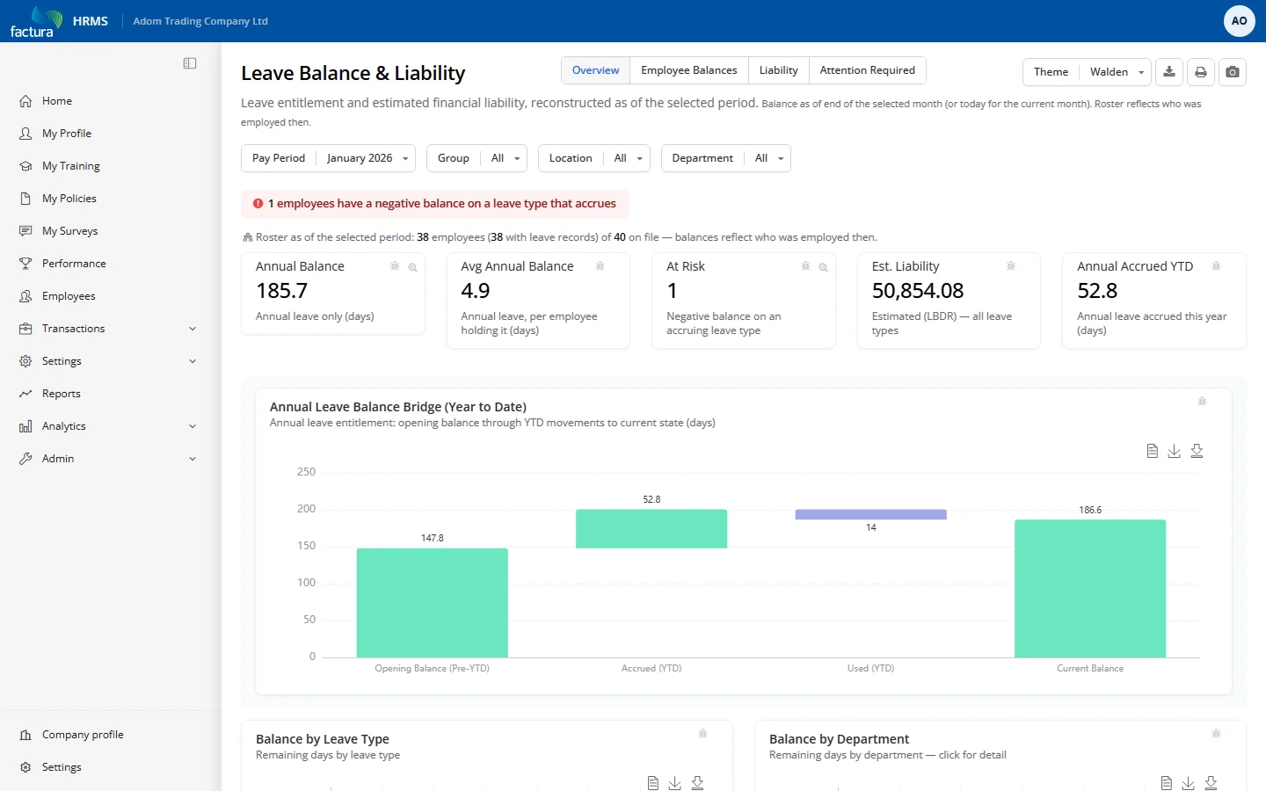
Task: Click the thin download arrow on Bridge chart
Action: (1174, 451)
